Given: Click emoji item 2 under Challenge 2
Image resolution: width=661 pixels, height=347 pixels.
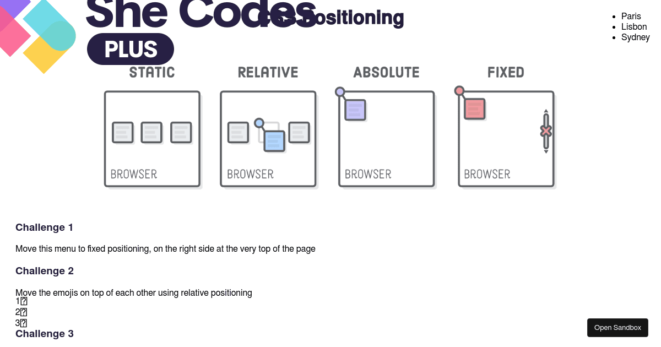Looking at the screenshot, I should (x=20, y=312).
